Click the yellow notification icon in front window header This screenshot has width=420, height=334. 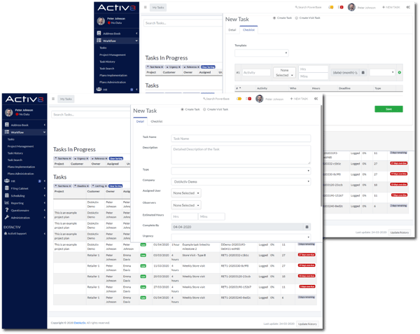(x=239, y=99)
